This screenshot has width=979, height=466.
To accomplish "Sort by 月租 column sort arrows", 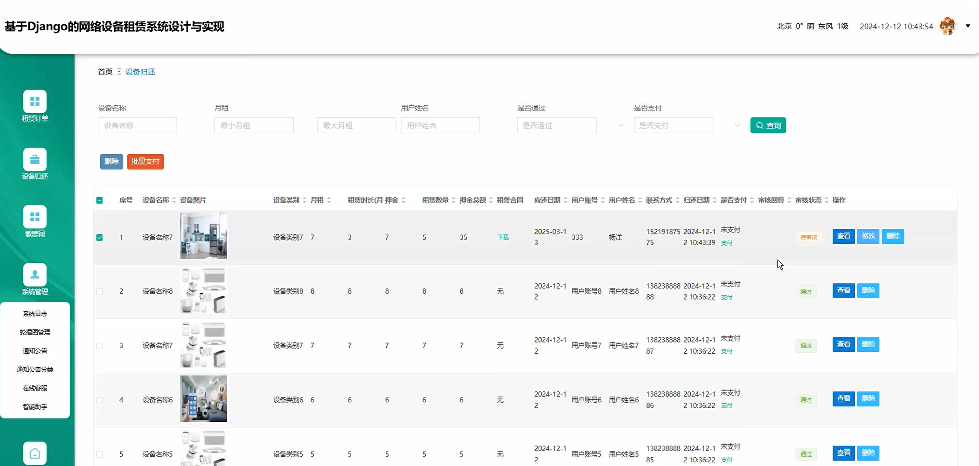I will click(x=329, y=200).
